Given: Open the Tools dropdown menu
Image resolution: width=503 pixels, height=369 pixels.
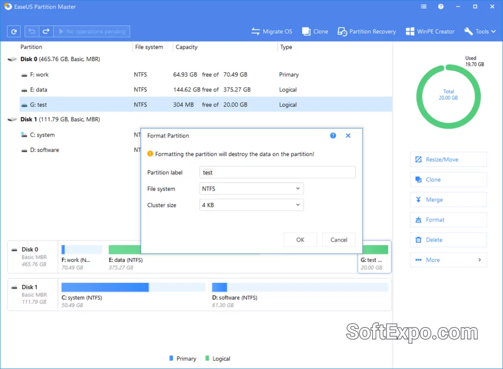Looking at the screenshot, I should 480,31.
